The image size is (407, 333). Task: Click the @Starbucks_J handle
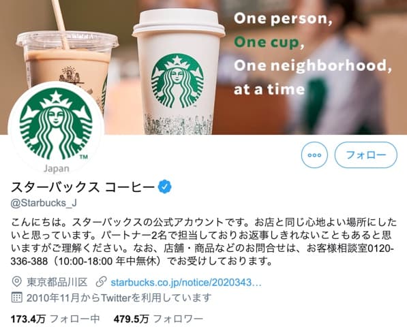tap(44, 203)
